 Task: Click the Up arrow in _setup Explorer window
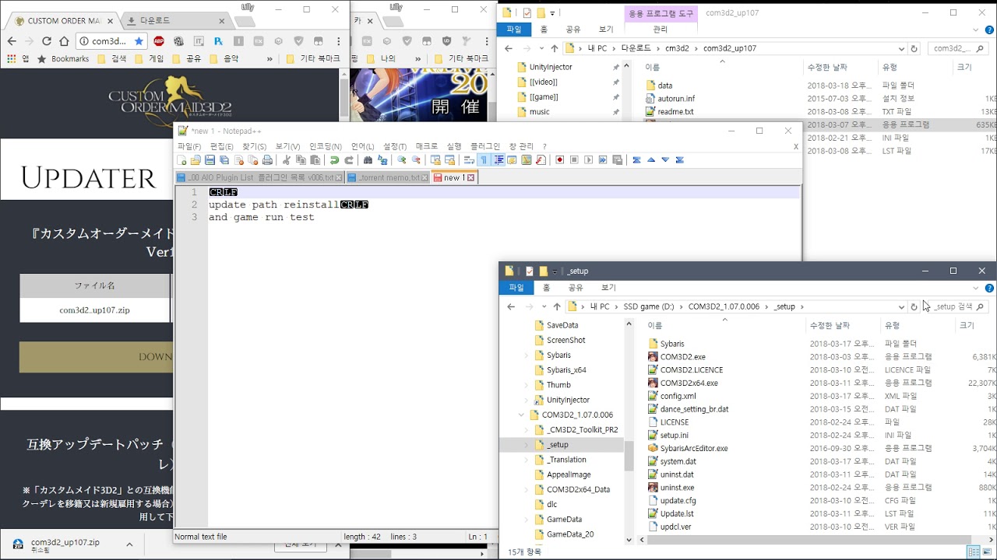coord(556,306)
